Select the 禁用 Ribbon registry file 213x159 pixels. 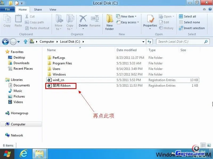(62, 86)
